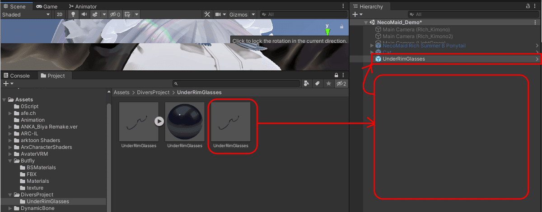Screen dimensions: 542x212
Task: Select the Materials folder under Butfly
Action: (x=38, y=181)
